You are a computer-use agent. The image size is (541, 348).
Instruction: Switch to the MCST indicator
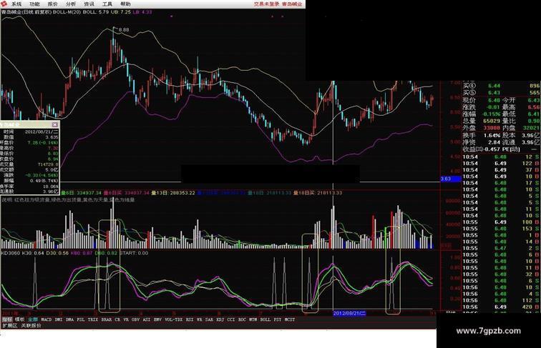[290, 319]
